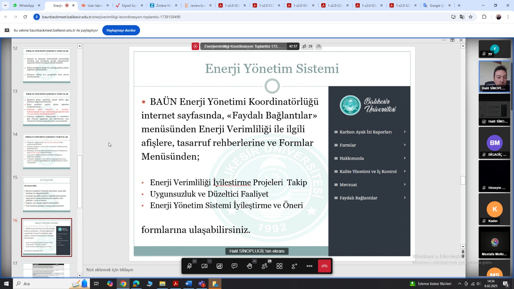Open Windows Start menu
514x289 pixels.
click(x=6, y=284)
